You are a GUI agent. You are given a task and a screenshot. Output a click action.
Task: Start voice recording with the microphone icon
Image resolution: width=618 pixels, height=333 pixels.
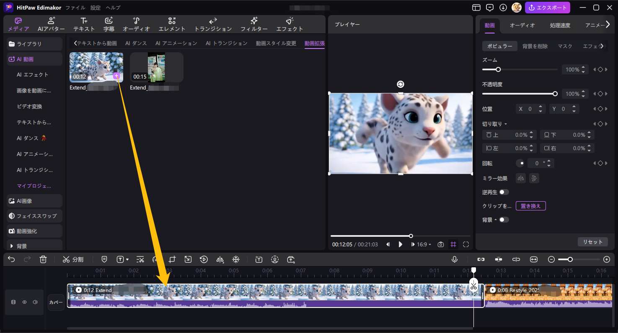tap(455, 259)
